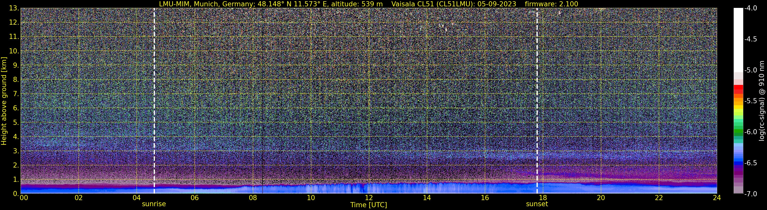This screenshot has width=767, height=210.
Task: Click the 'sunset' label below the axis
Action: tap(537, 204)
